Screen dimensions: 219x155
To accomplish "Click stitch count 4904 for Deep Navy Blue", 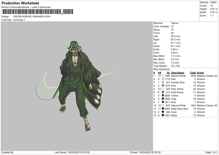I will (167, 109).
